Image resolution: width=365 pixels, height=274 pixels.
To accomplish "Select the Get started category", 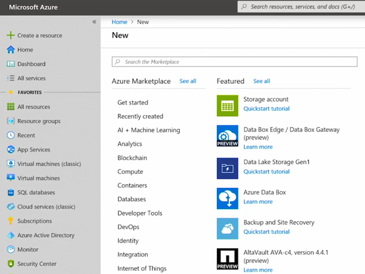I will point(133,103).
